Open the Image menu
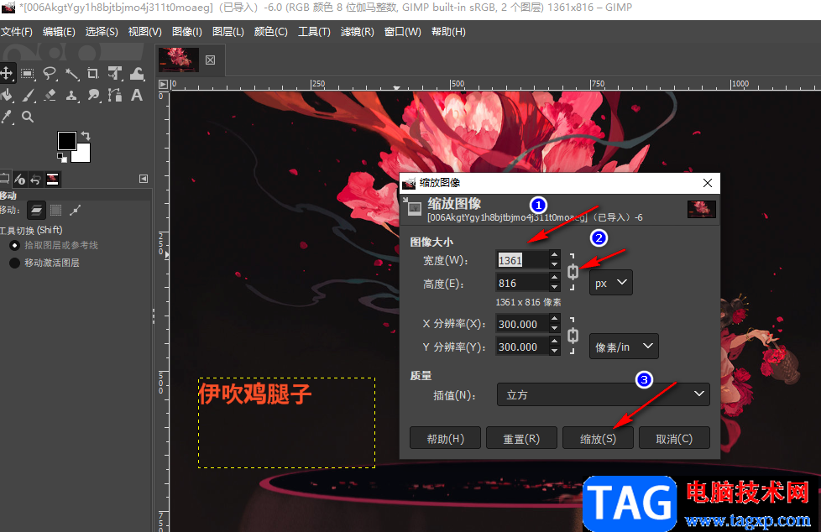The height and width of the screenshot is (532, 821). [x=187, y=32]
